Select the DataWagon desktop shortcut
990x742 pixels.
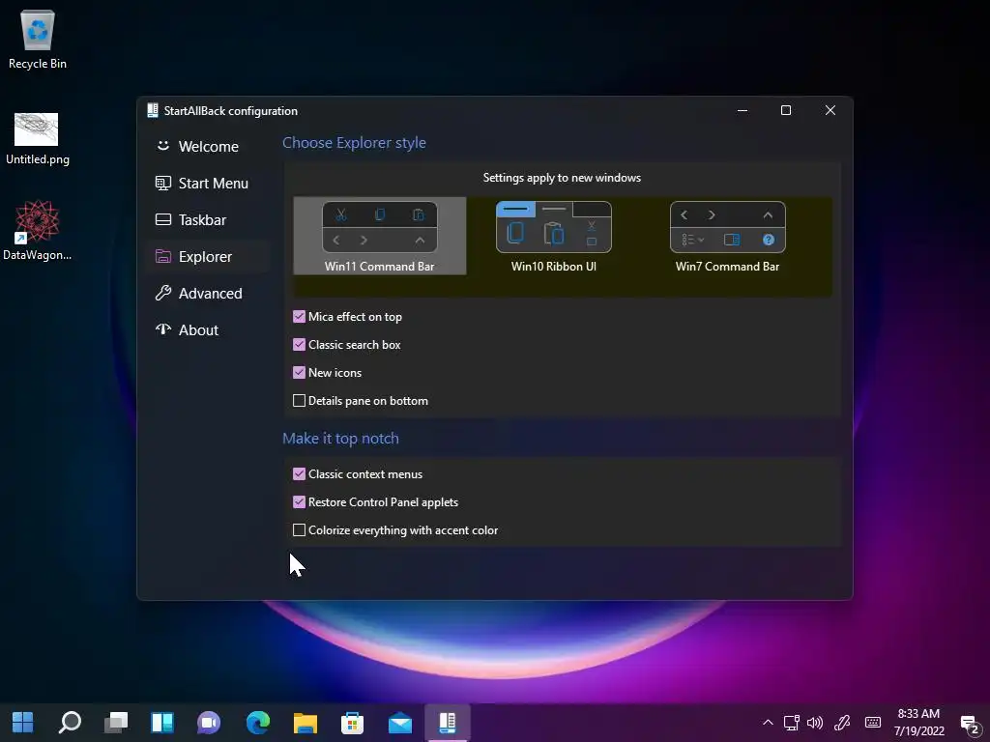38,230
